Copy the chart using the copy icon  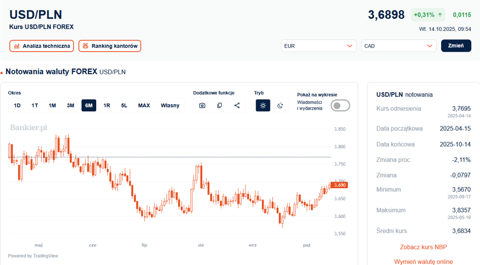[x=219, y=106]
